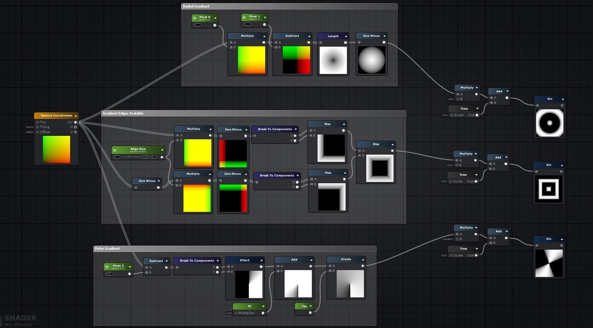Open the dropdown arrow on PI node

click(x=263, y=306)
